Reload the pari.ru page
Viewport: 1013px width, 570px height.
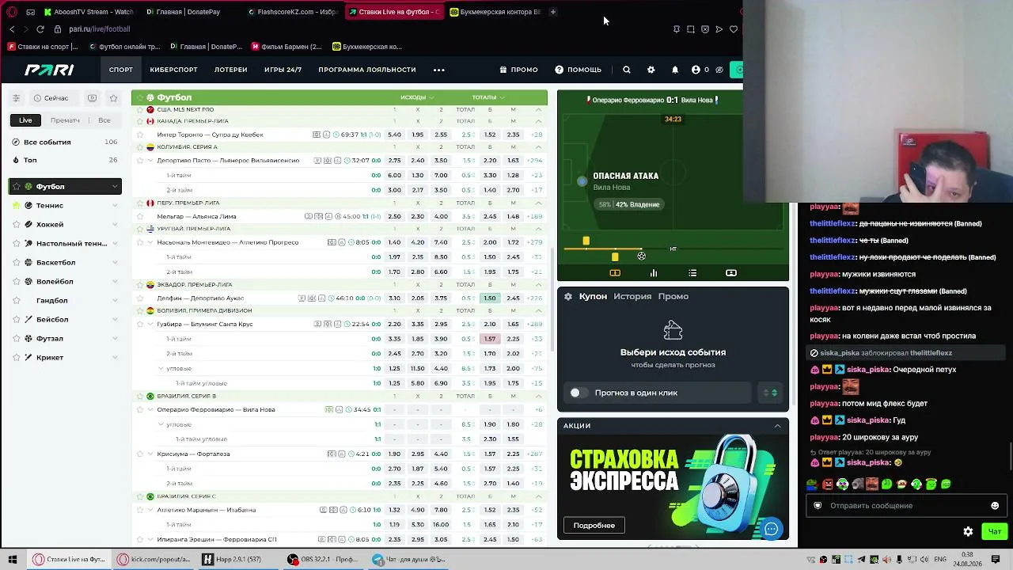coord(40,29)
